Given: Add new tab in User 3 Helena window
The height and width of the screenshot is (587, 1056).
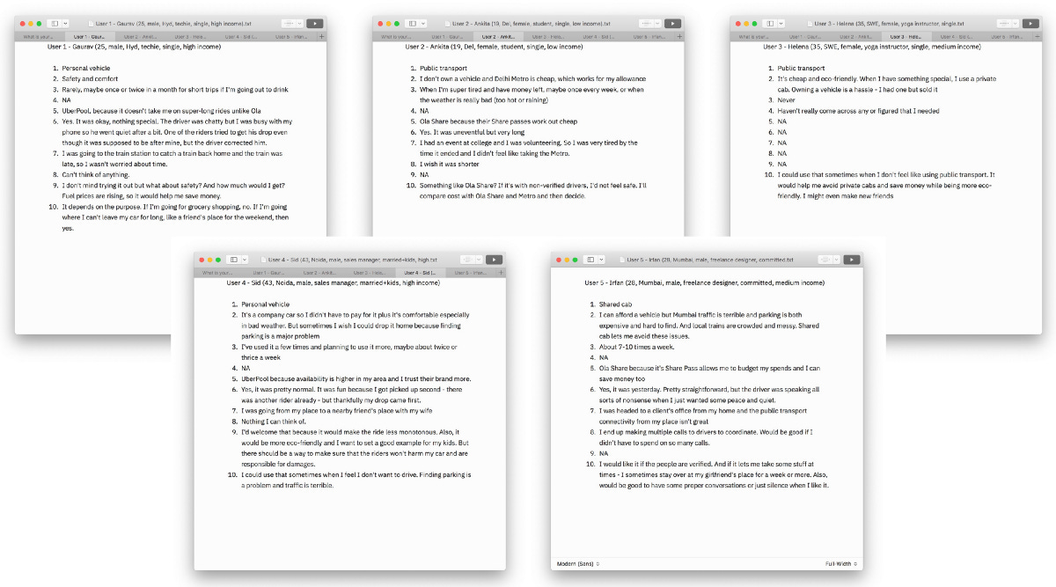Looking at the screenshot, I should 1037,37.
